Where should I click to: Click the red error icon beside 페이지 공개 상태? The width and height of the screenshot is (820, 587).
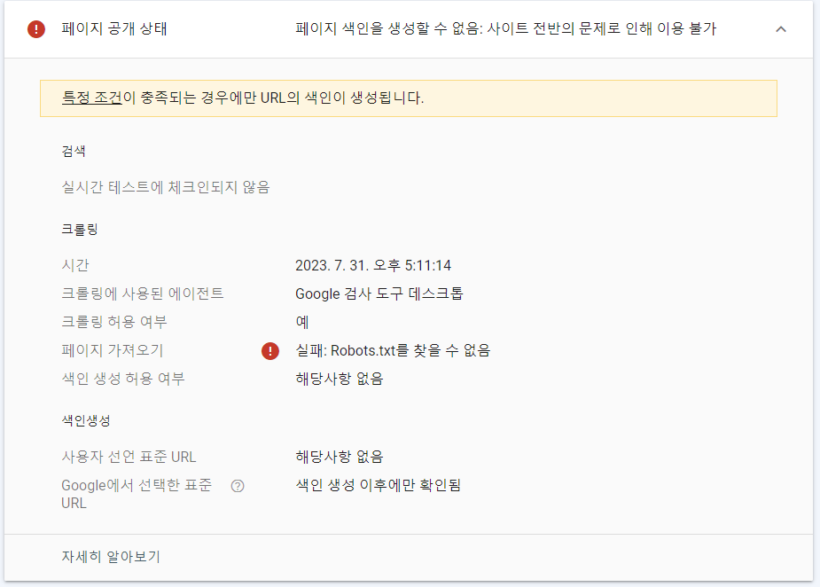click(35, 29)
